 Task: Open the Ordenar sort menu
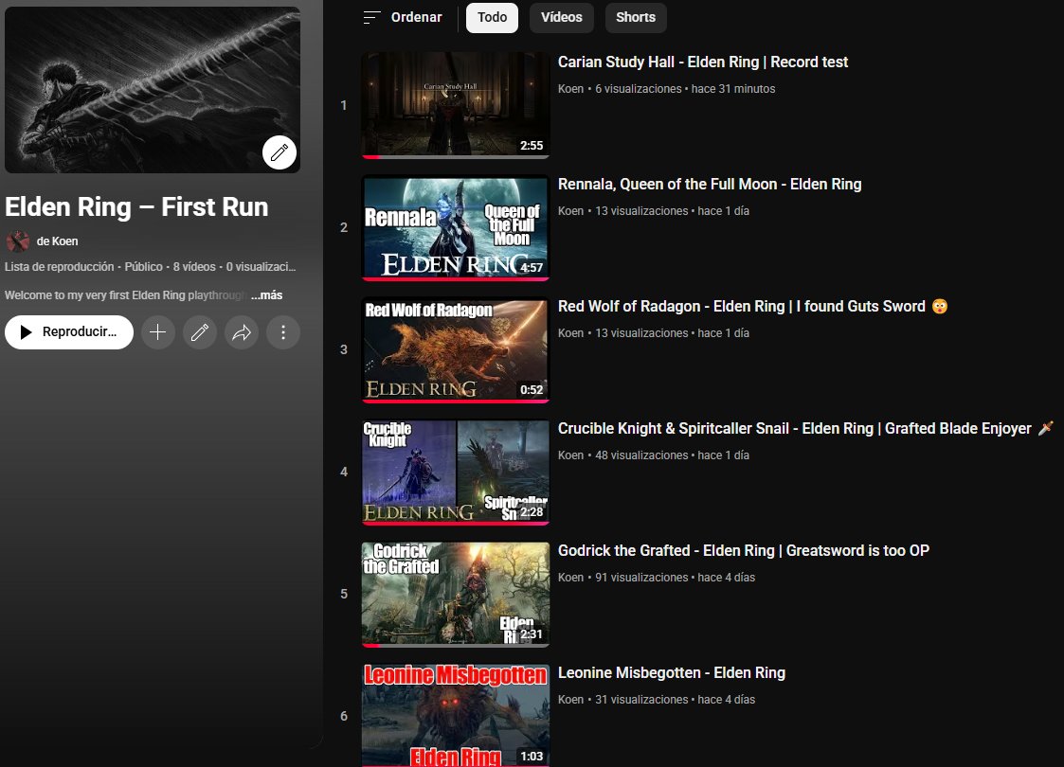[403, 18]
